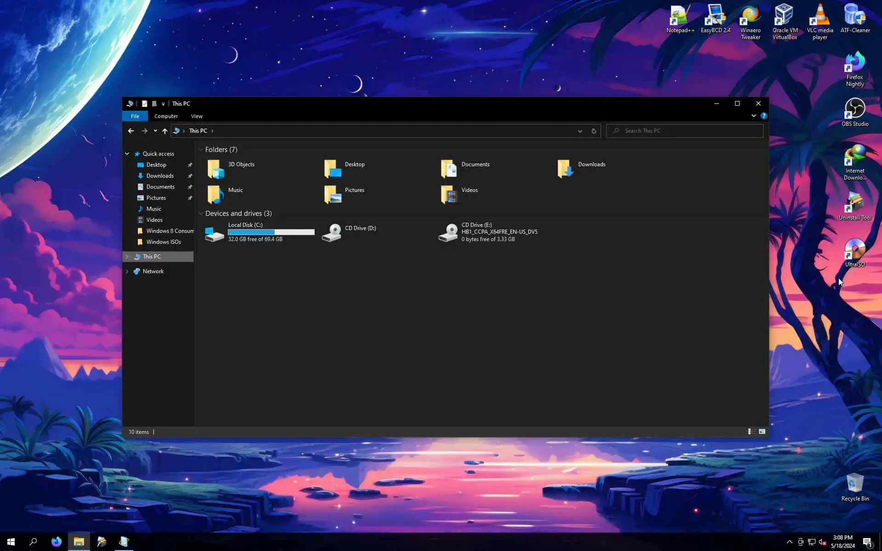Open the address bar history dropdown
882x551 pixels.
point(580,131)
